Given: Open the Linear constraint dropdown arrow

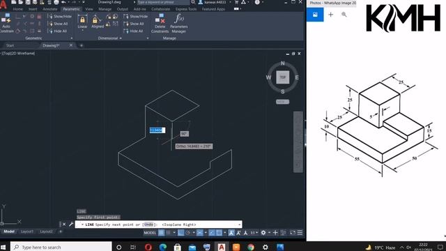Looking at the screenshot, I should pyautogui.click(x=82, y=30).
